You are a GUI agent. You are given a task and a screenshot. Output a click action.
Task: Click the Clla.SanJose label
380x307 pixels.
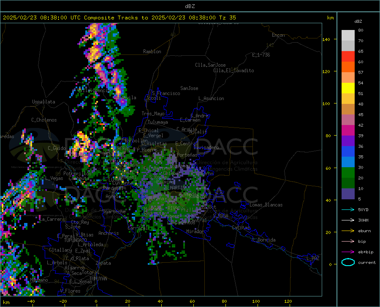point(210,65)
